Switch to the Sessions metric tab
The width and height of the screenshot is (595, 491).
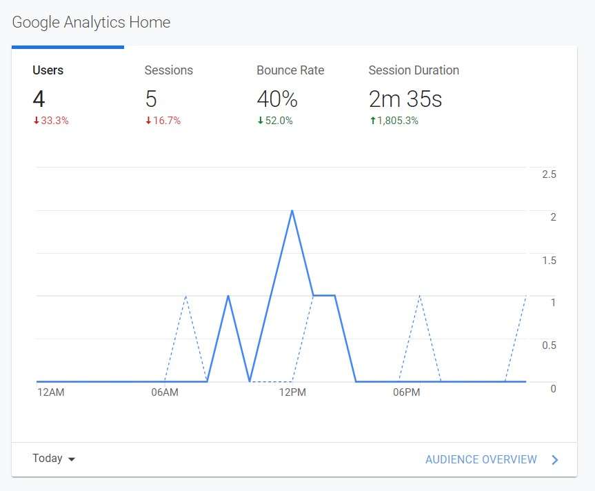click(x=179, y=92)
